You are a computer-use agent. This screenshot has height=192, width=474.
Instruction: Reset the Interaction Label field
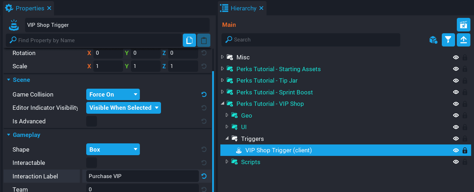tap(204, 176)
